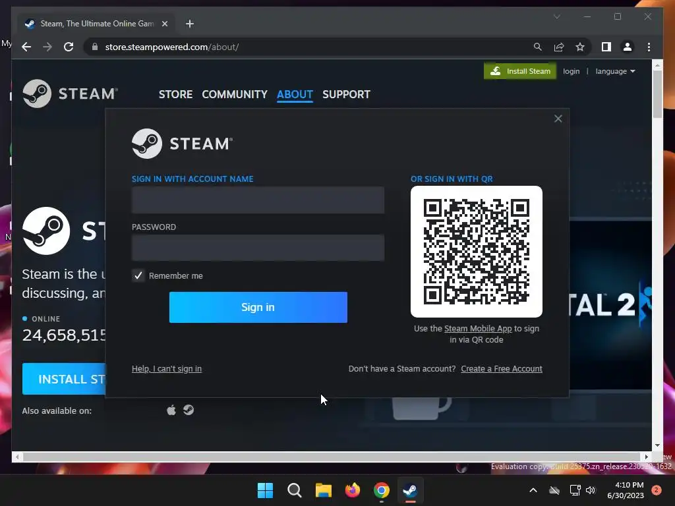Click Create a Free Account link
The width and height of the screenshot is (675, 506).
502,369
